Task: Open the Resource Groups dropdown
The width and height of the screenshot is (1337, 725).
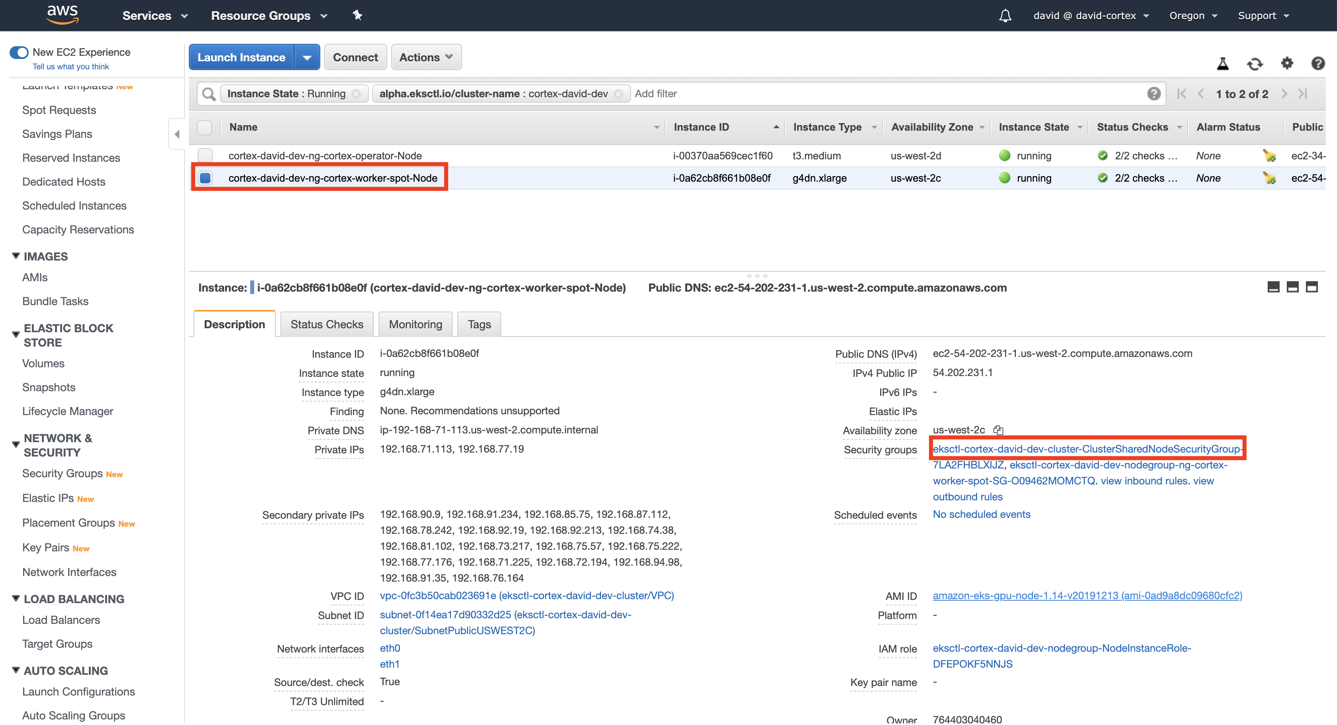Action: point(269,16)
